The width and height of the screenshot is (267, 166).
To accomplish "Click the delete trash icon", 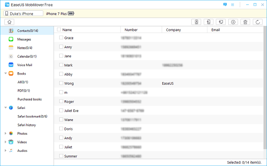I will point(245,22).
